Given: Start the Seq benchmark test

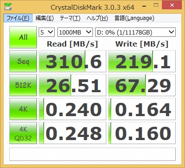Looking at the screenshot, I should [23, 61].
